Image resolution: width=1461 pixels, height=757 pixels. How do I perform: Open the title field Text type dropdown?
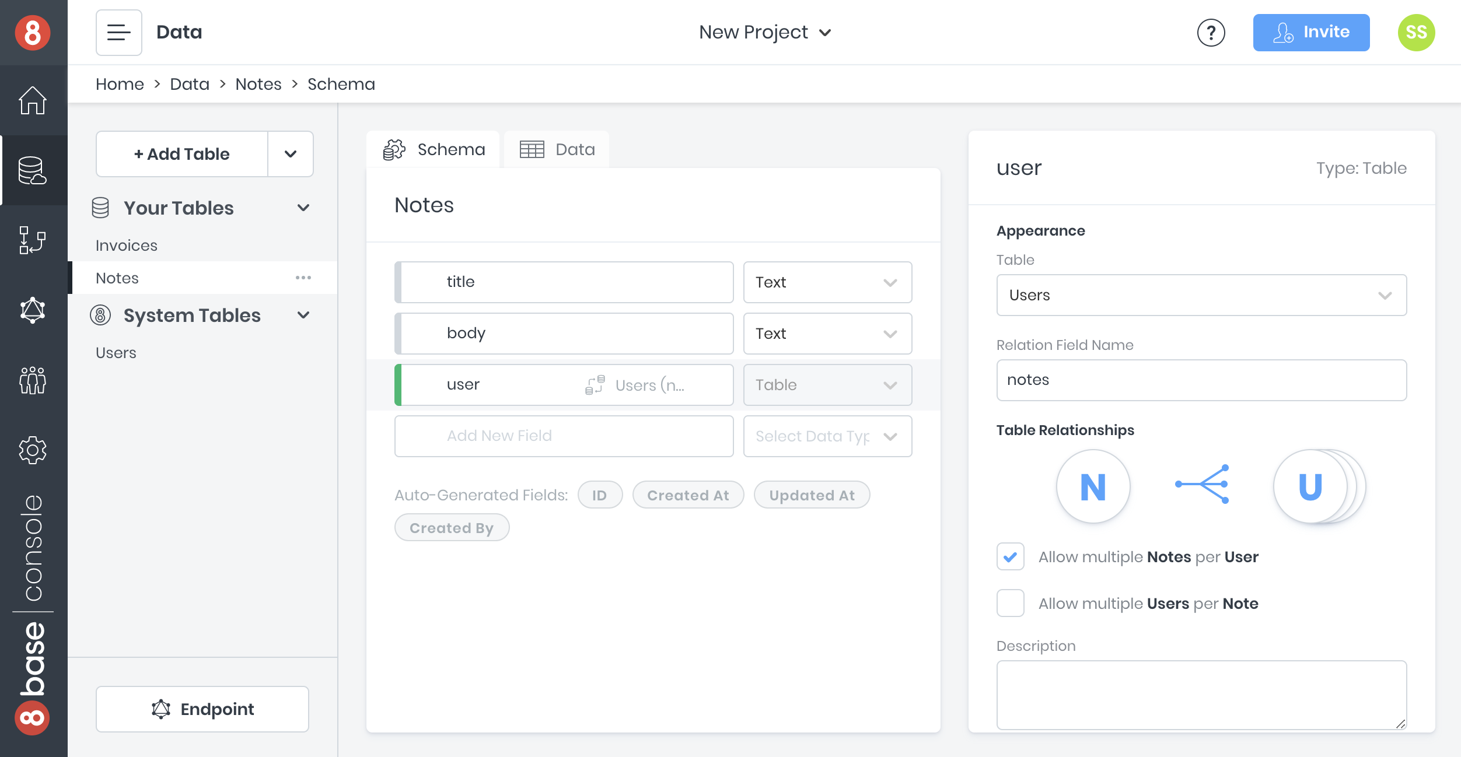pos(827,282)
